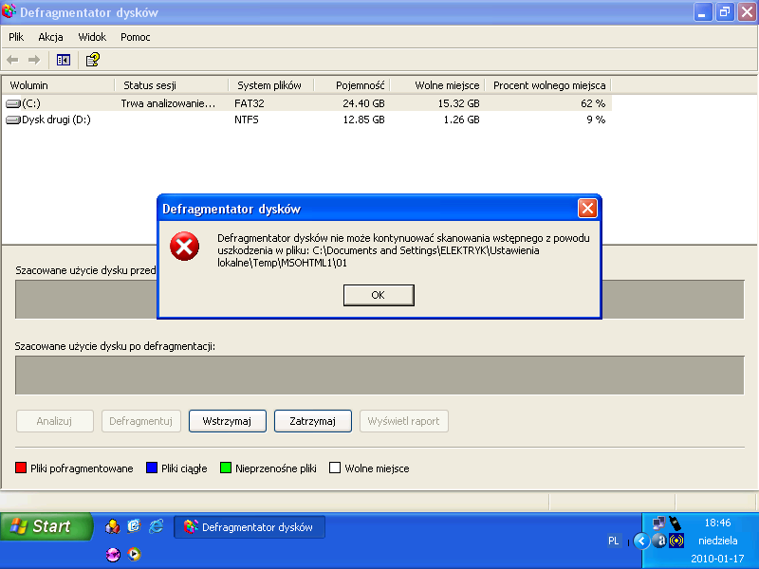Click the 15.32 GB free space cell
The image size is (759, 569).
tap(458, 103)
